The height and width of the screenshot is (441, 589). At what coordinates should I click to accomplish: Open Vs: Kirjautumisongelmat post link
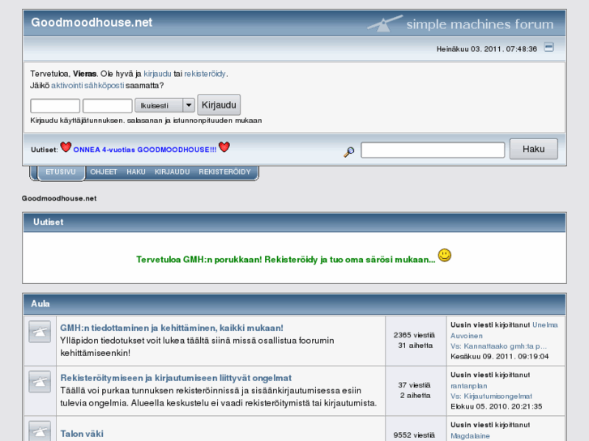[x=491, y=396]
